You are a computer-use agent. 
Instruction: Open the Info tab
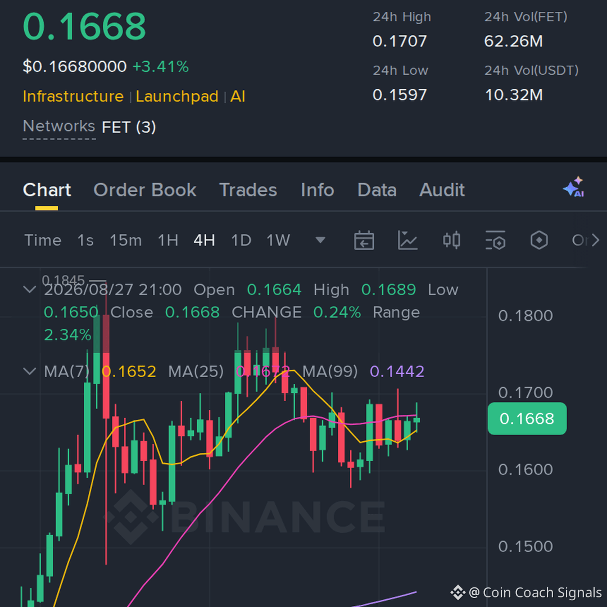tap(318, 190)
